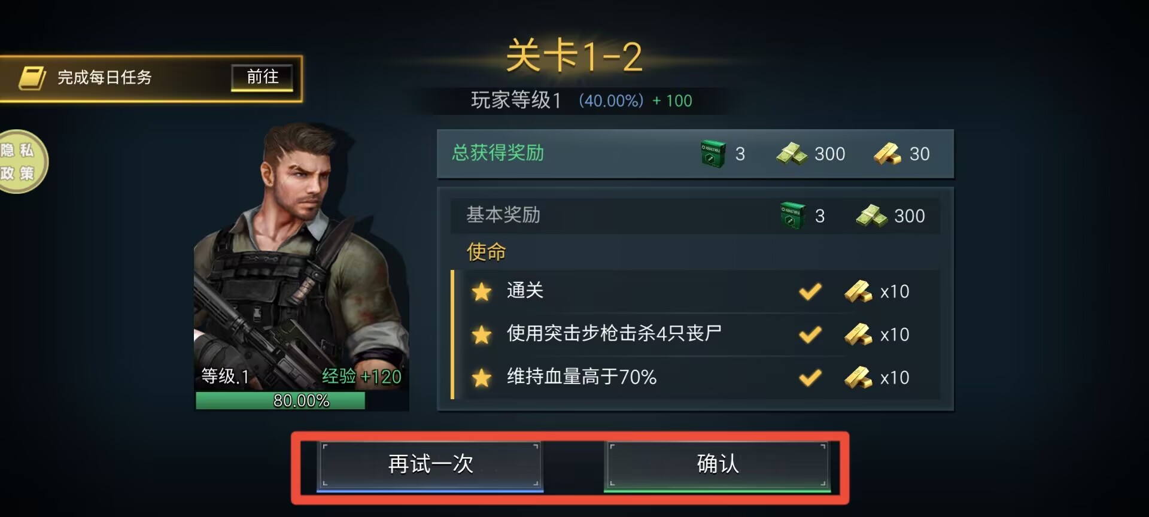Open daily tasks via 前往 button
The image size is (1149, 517).
coord(262,77)
